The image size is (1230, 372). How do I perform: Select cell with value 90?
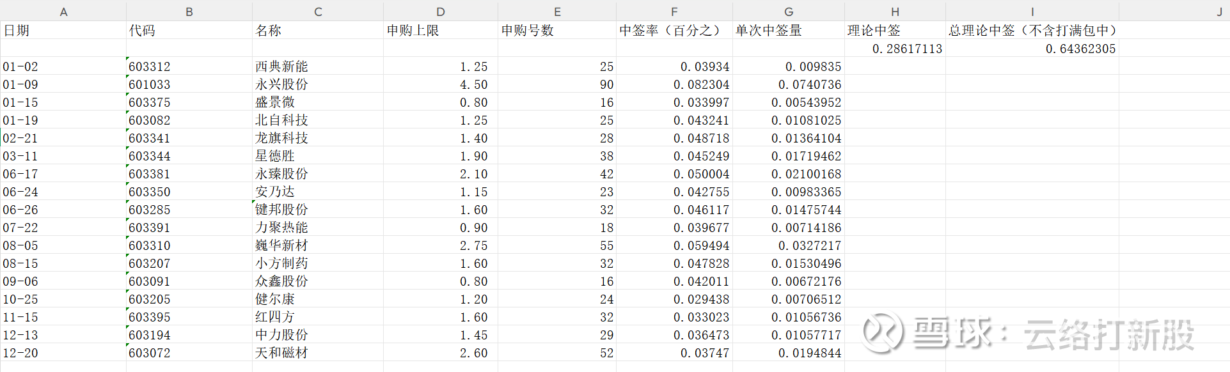click(x=557, y=84)
